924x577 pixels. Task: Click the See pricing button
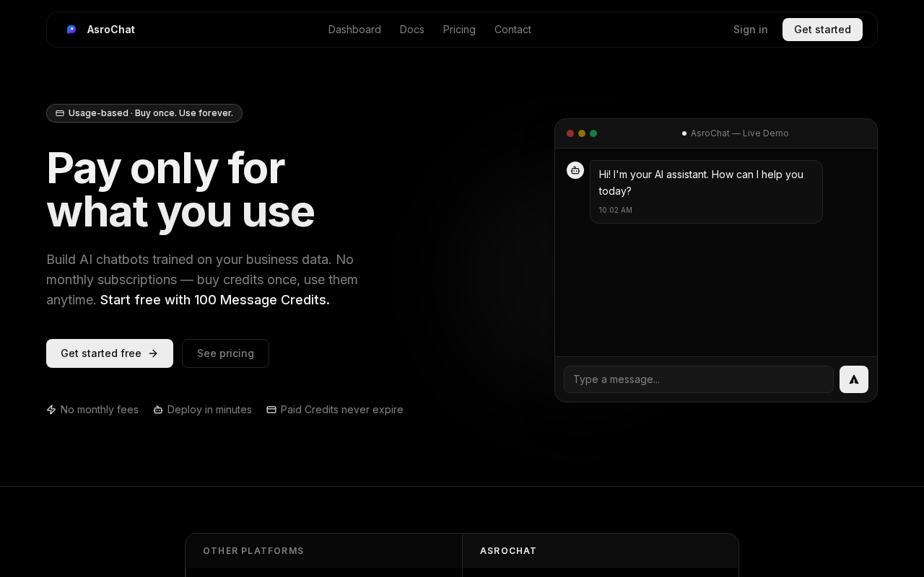[x=225, y=353]
